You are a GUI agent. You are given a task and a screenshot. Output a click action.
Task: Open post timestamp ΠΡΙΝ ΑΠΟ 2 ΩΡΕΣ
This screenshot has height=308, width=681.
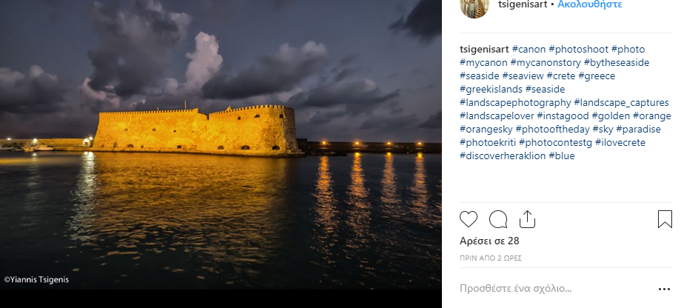coord(490,258)
